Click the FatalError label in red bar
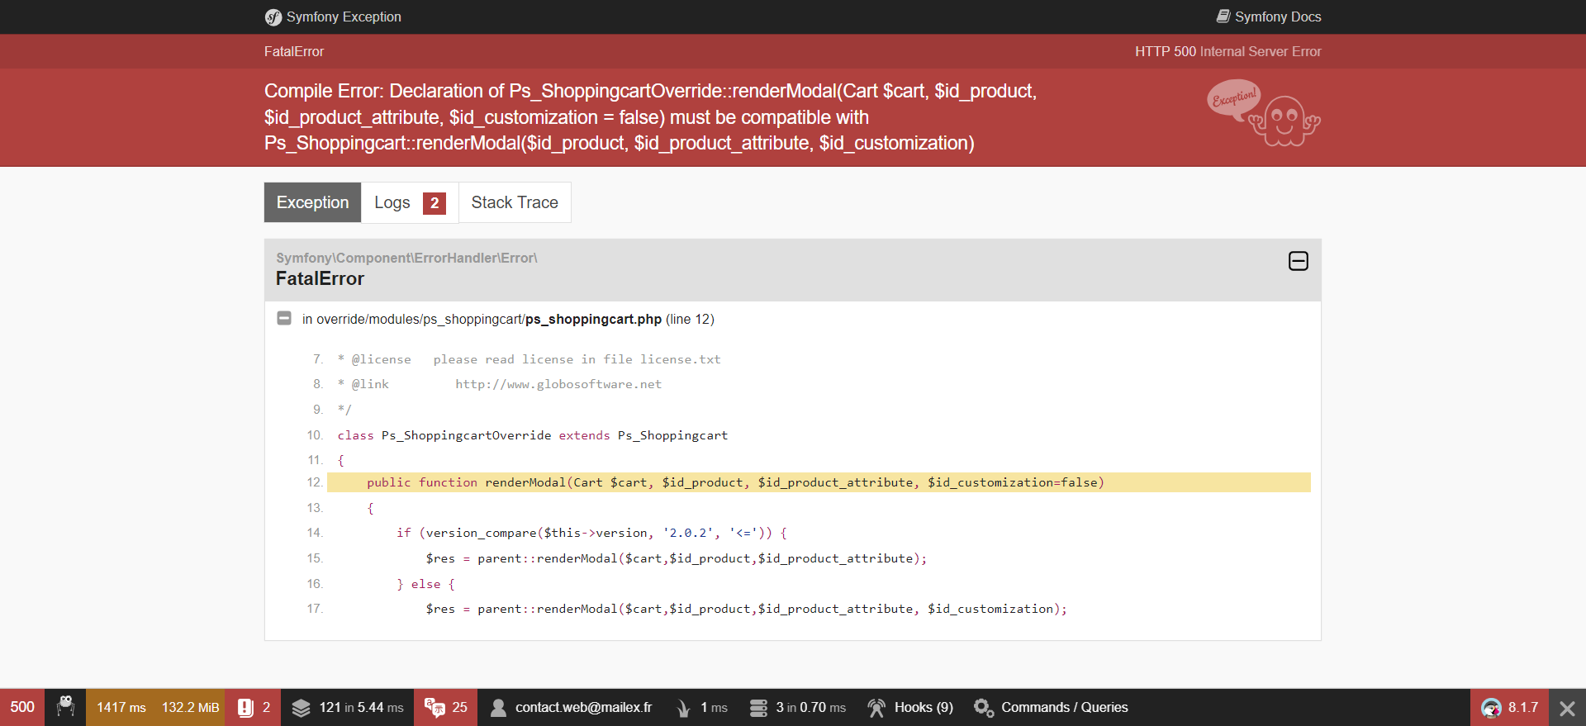The height and width of the screenshot is (726, 1586). pos(294,51)
